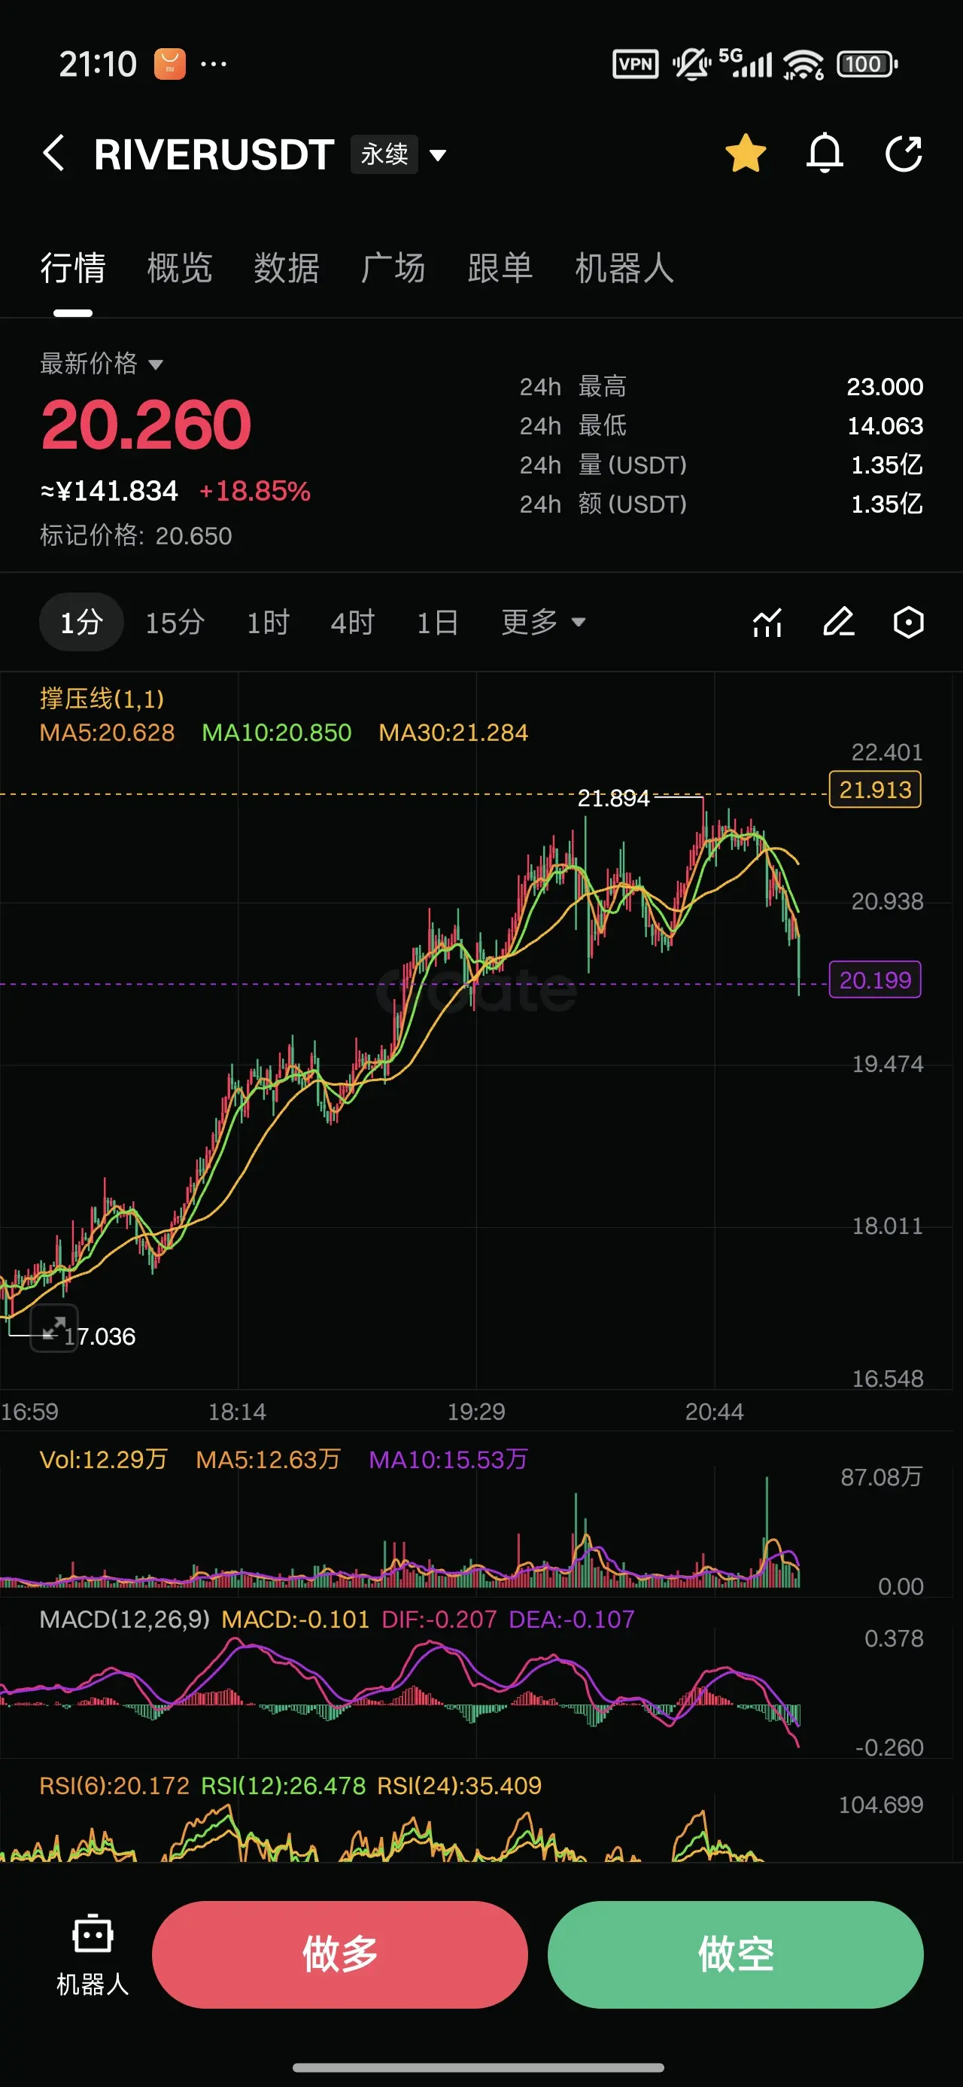Tap the Vol:12.29万 volume label
This screenshot has width=963, height=2087.
pyautogui.click(x=104, y=1459)
